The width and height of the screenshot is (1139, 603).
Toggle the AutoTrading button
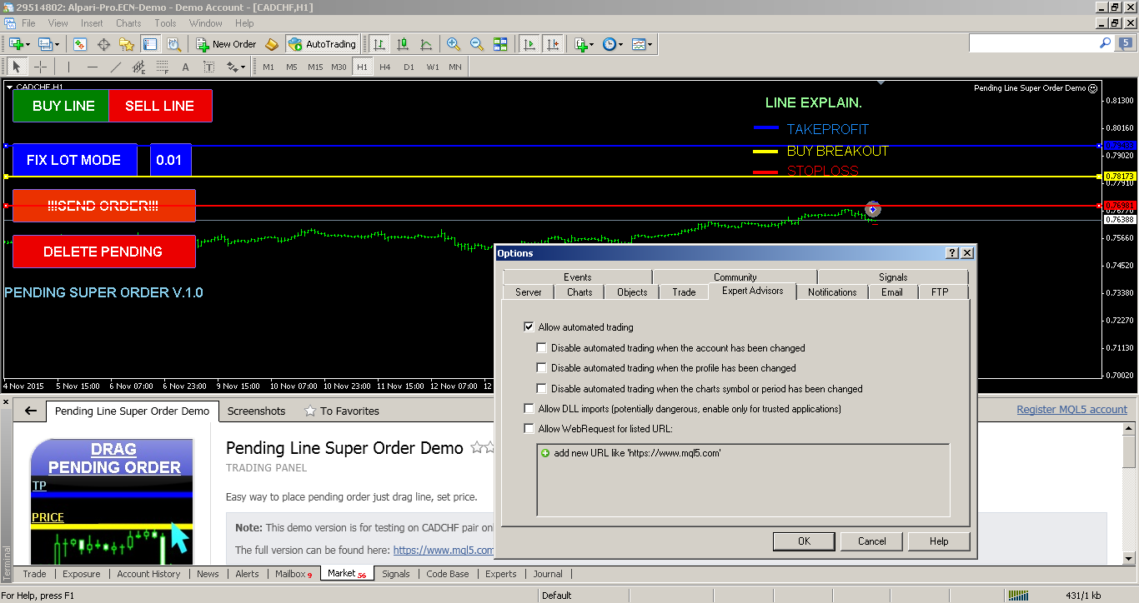click(x=322, y=44)
